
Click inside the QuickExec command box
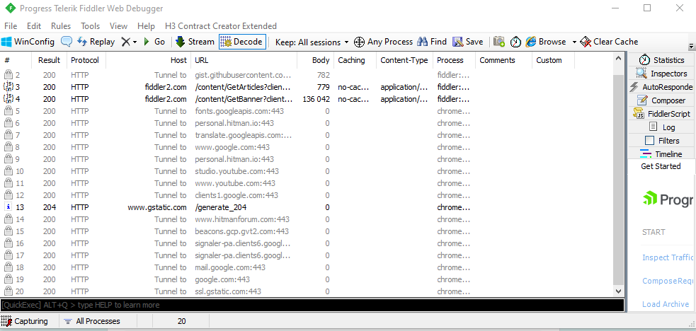click(x=312, y=305)
